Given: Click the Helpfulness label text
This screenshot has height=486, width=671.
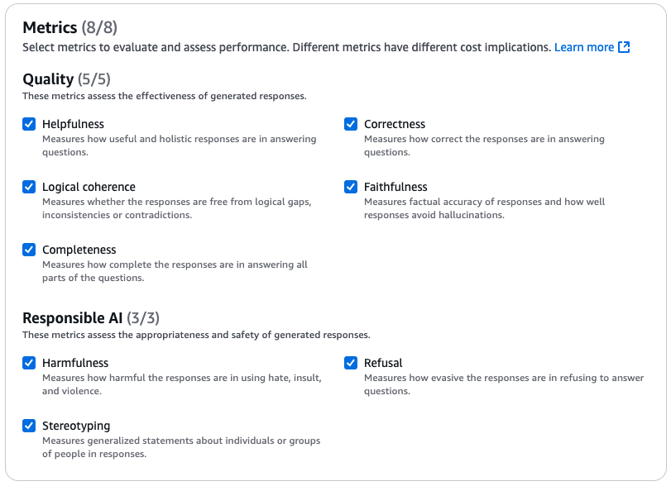Looking at the screenshot, I should pos(73,124).
